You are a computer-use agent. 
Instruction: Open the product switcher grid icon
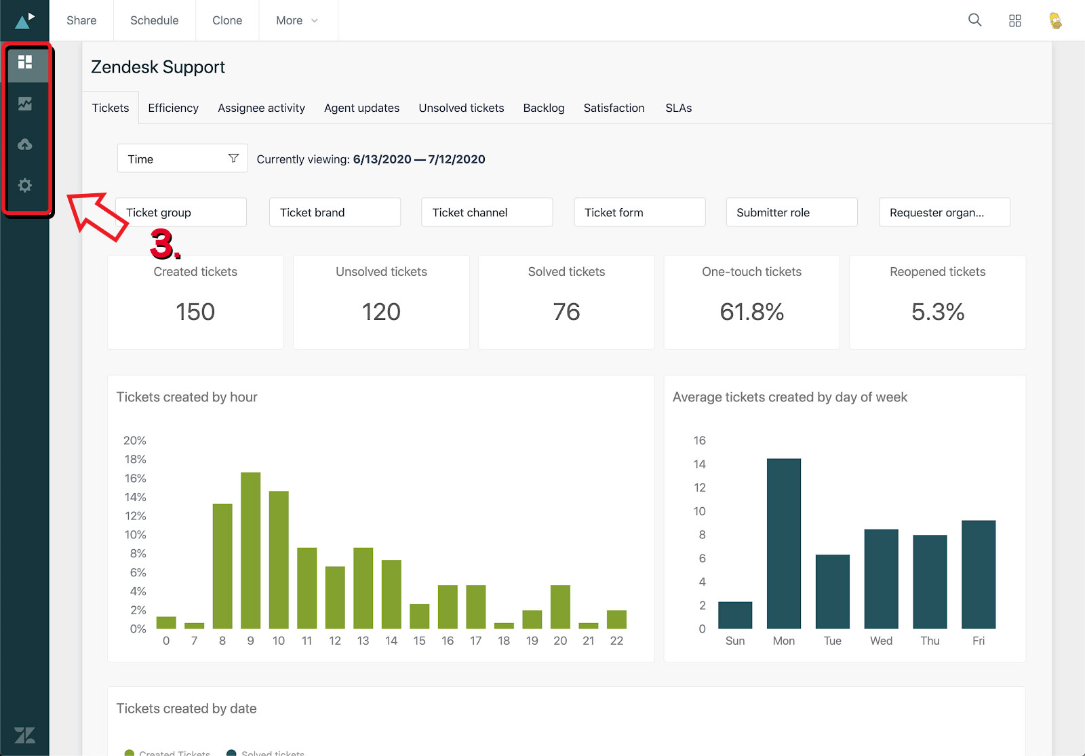click(x=1015, y=20)
